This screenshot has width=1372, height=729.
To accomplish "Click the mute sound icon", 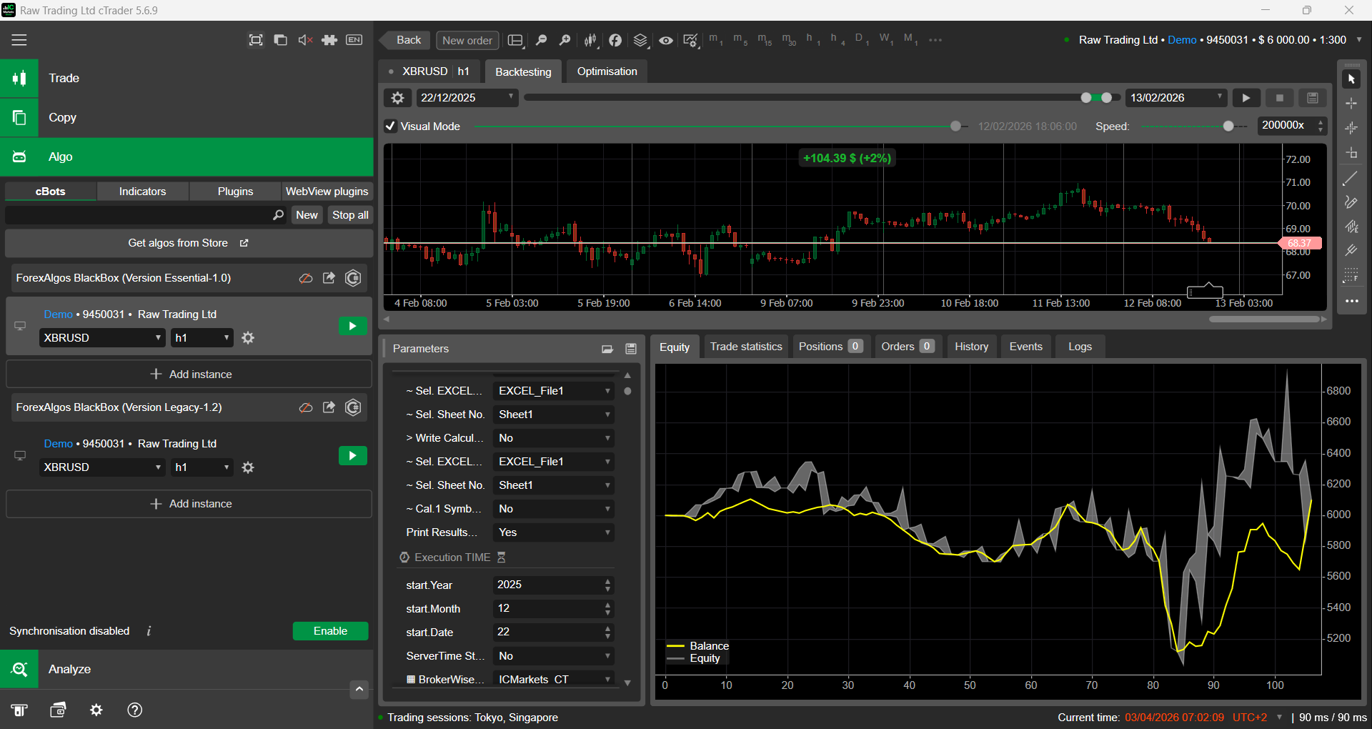I will (x=305, y=40).
